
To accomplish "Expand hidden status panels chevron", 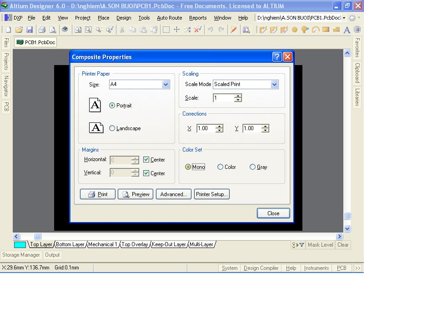I will click(357, 268).
